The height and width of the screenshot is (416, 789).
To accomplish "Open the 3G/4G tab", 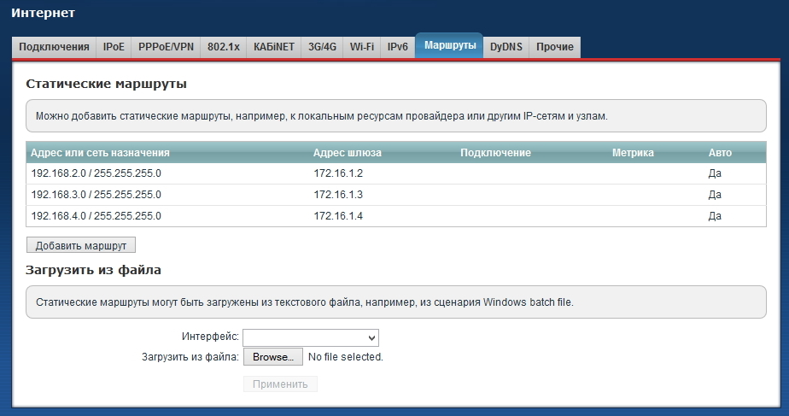I will 322,47.
